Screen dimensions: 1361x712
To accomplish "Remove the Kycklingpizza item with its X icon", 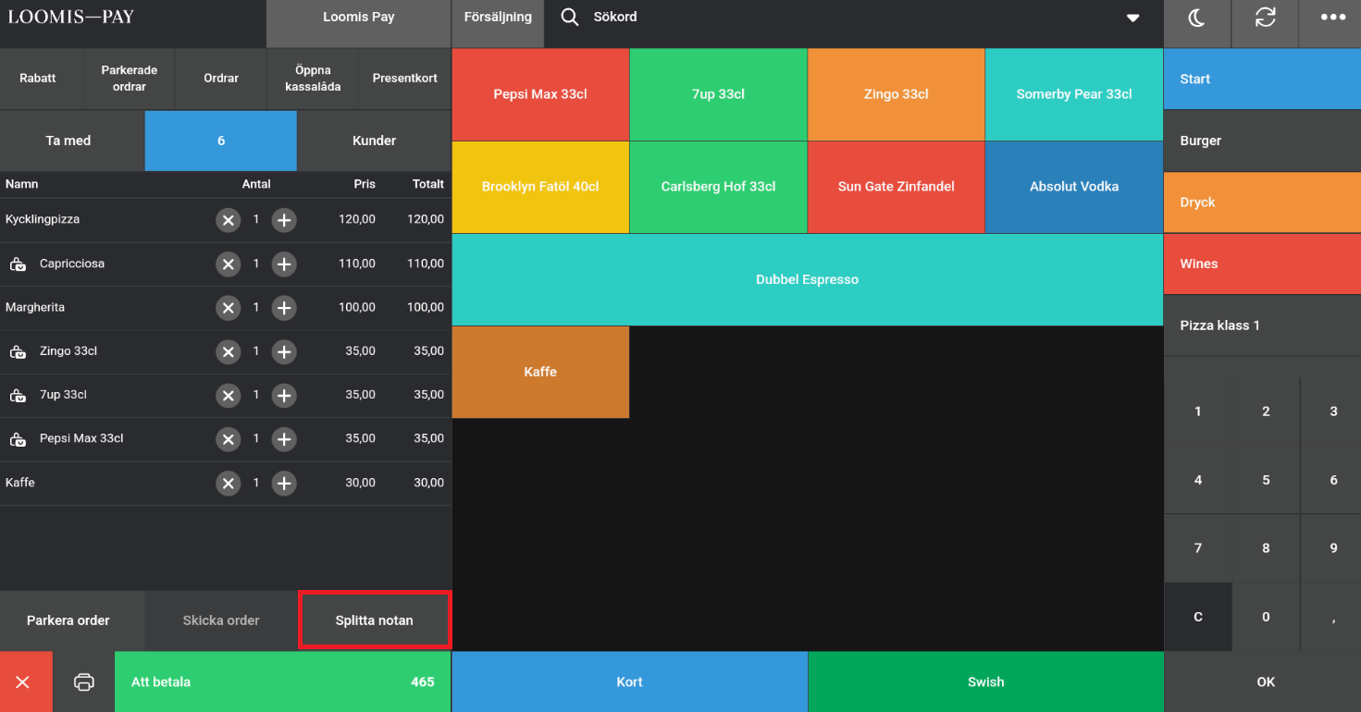I will (x=228, y=220).
